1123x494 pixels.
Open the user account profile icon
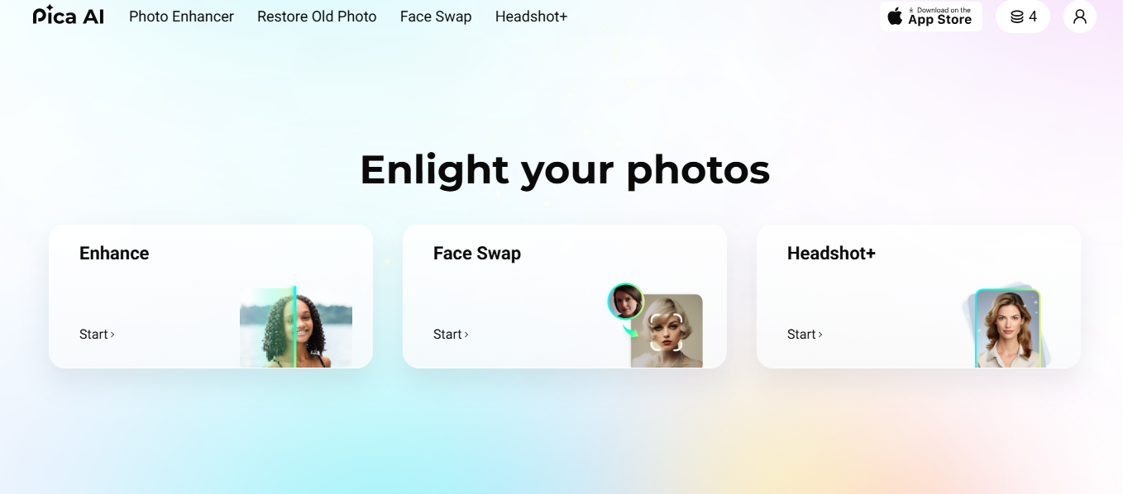tap(1080, 17)
